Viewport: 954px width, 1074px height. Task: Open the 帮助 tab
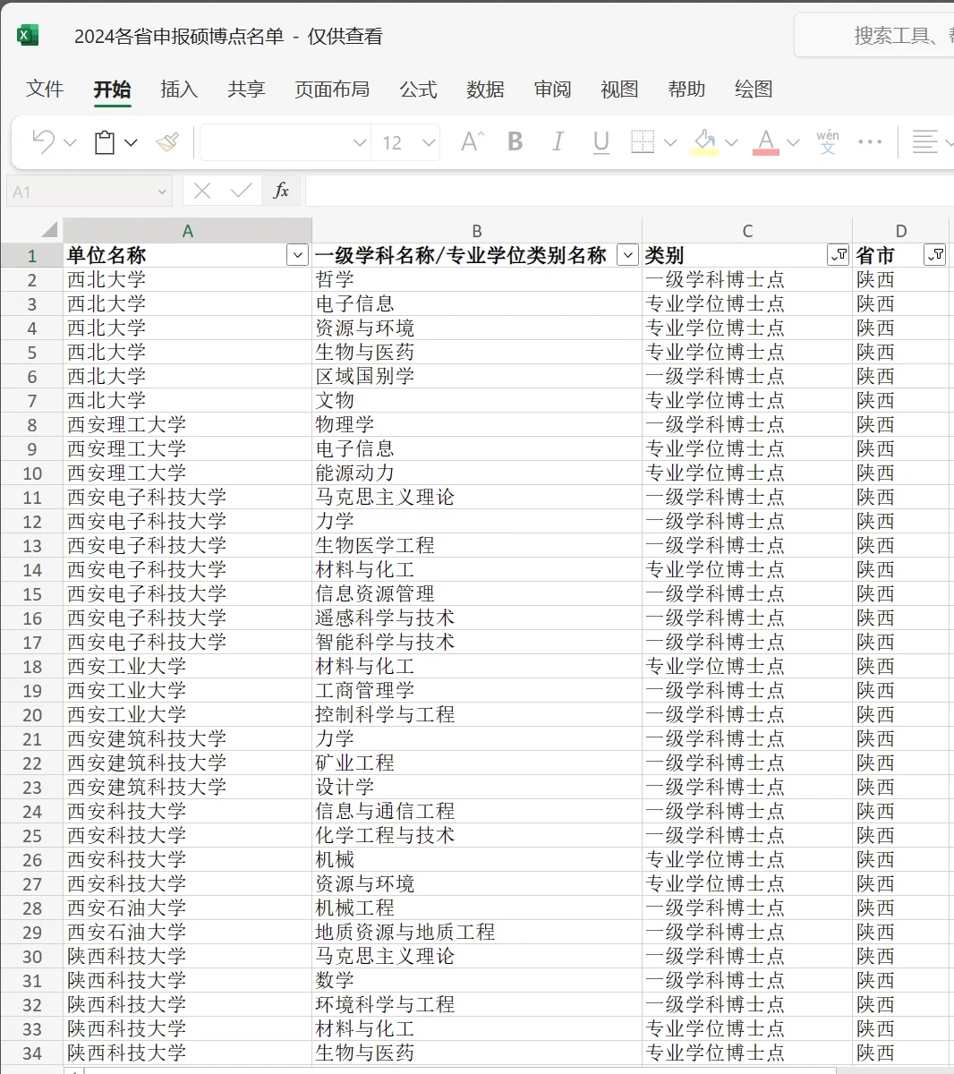pyautogui.click(x=686, y=89)
